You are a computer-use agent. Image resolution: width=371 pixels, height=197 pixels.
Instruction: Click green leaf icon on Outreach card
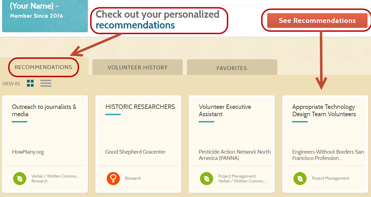(20, 179)
